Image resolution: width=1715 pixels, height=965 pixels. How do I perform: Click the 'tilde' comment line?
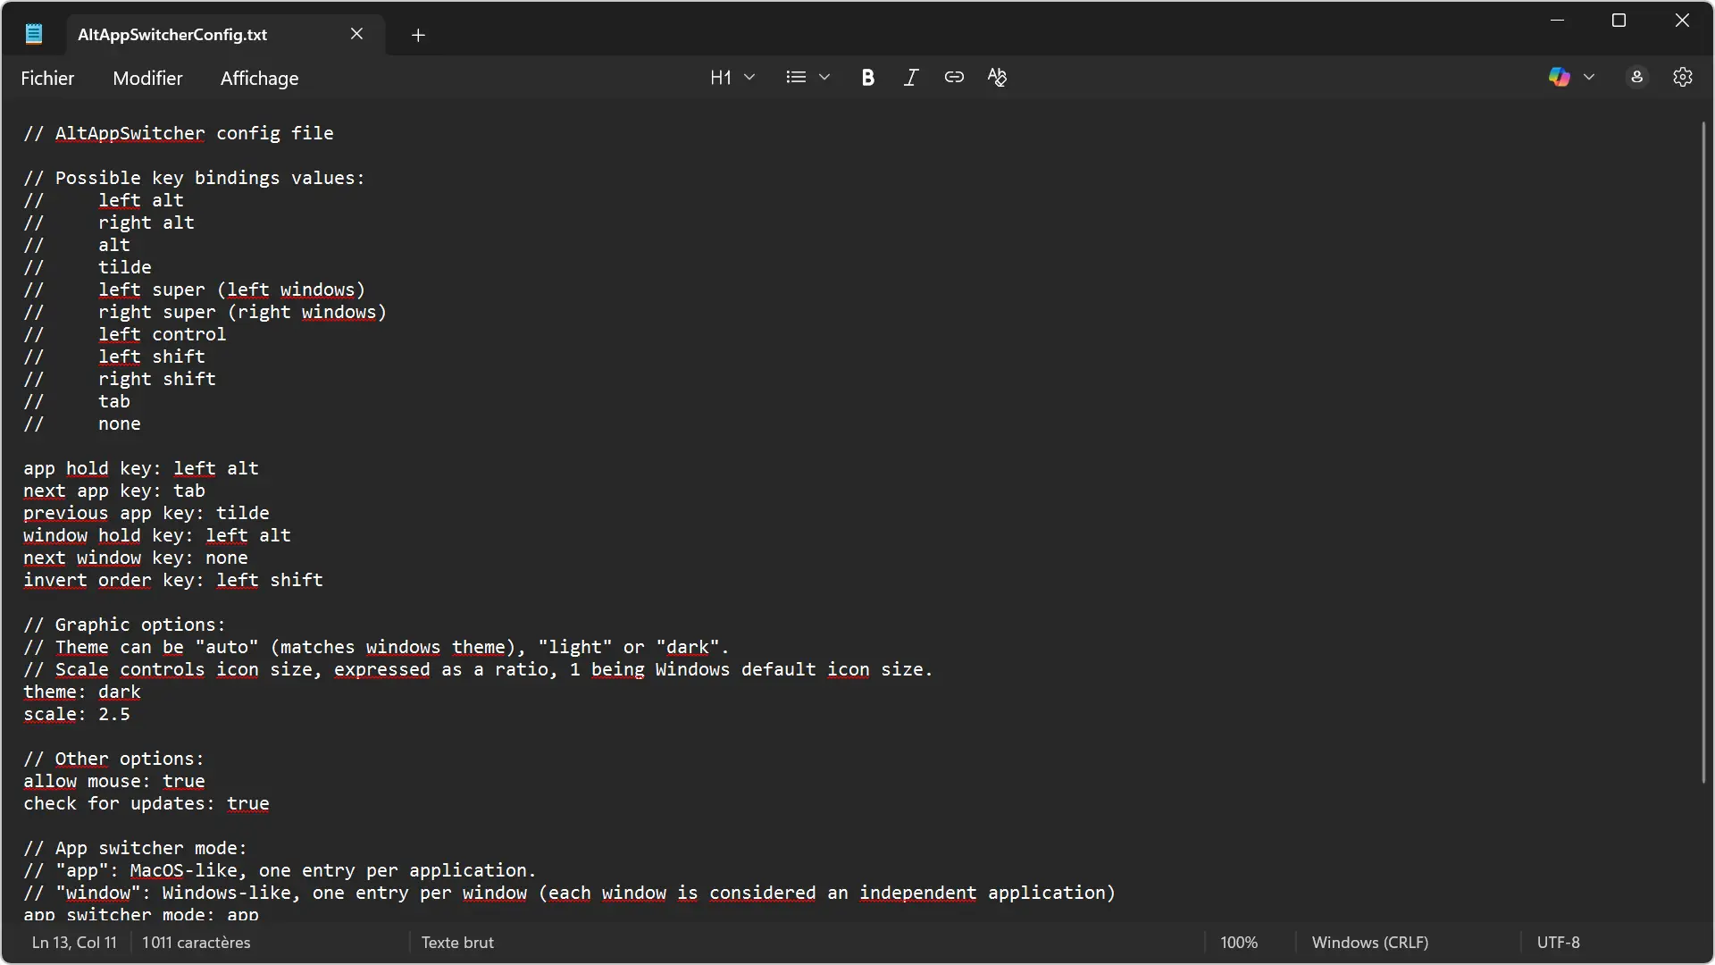(88, 267)
